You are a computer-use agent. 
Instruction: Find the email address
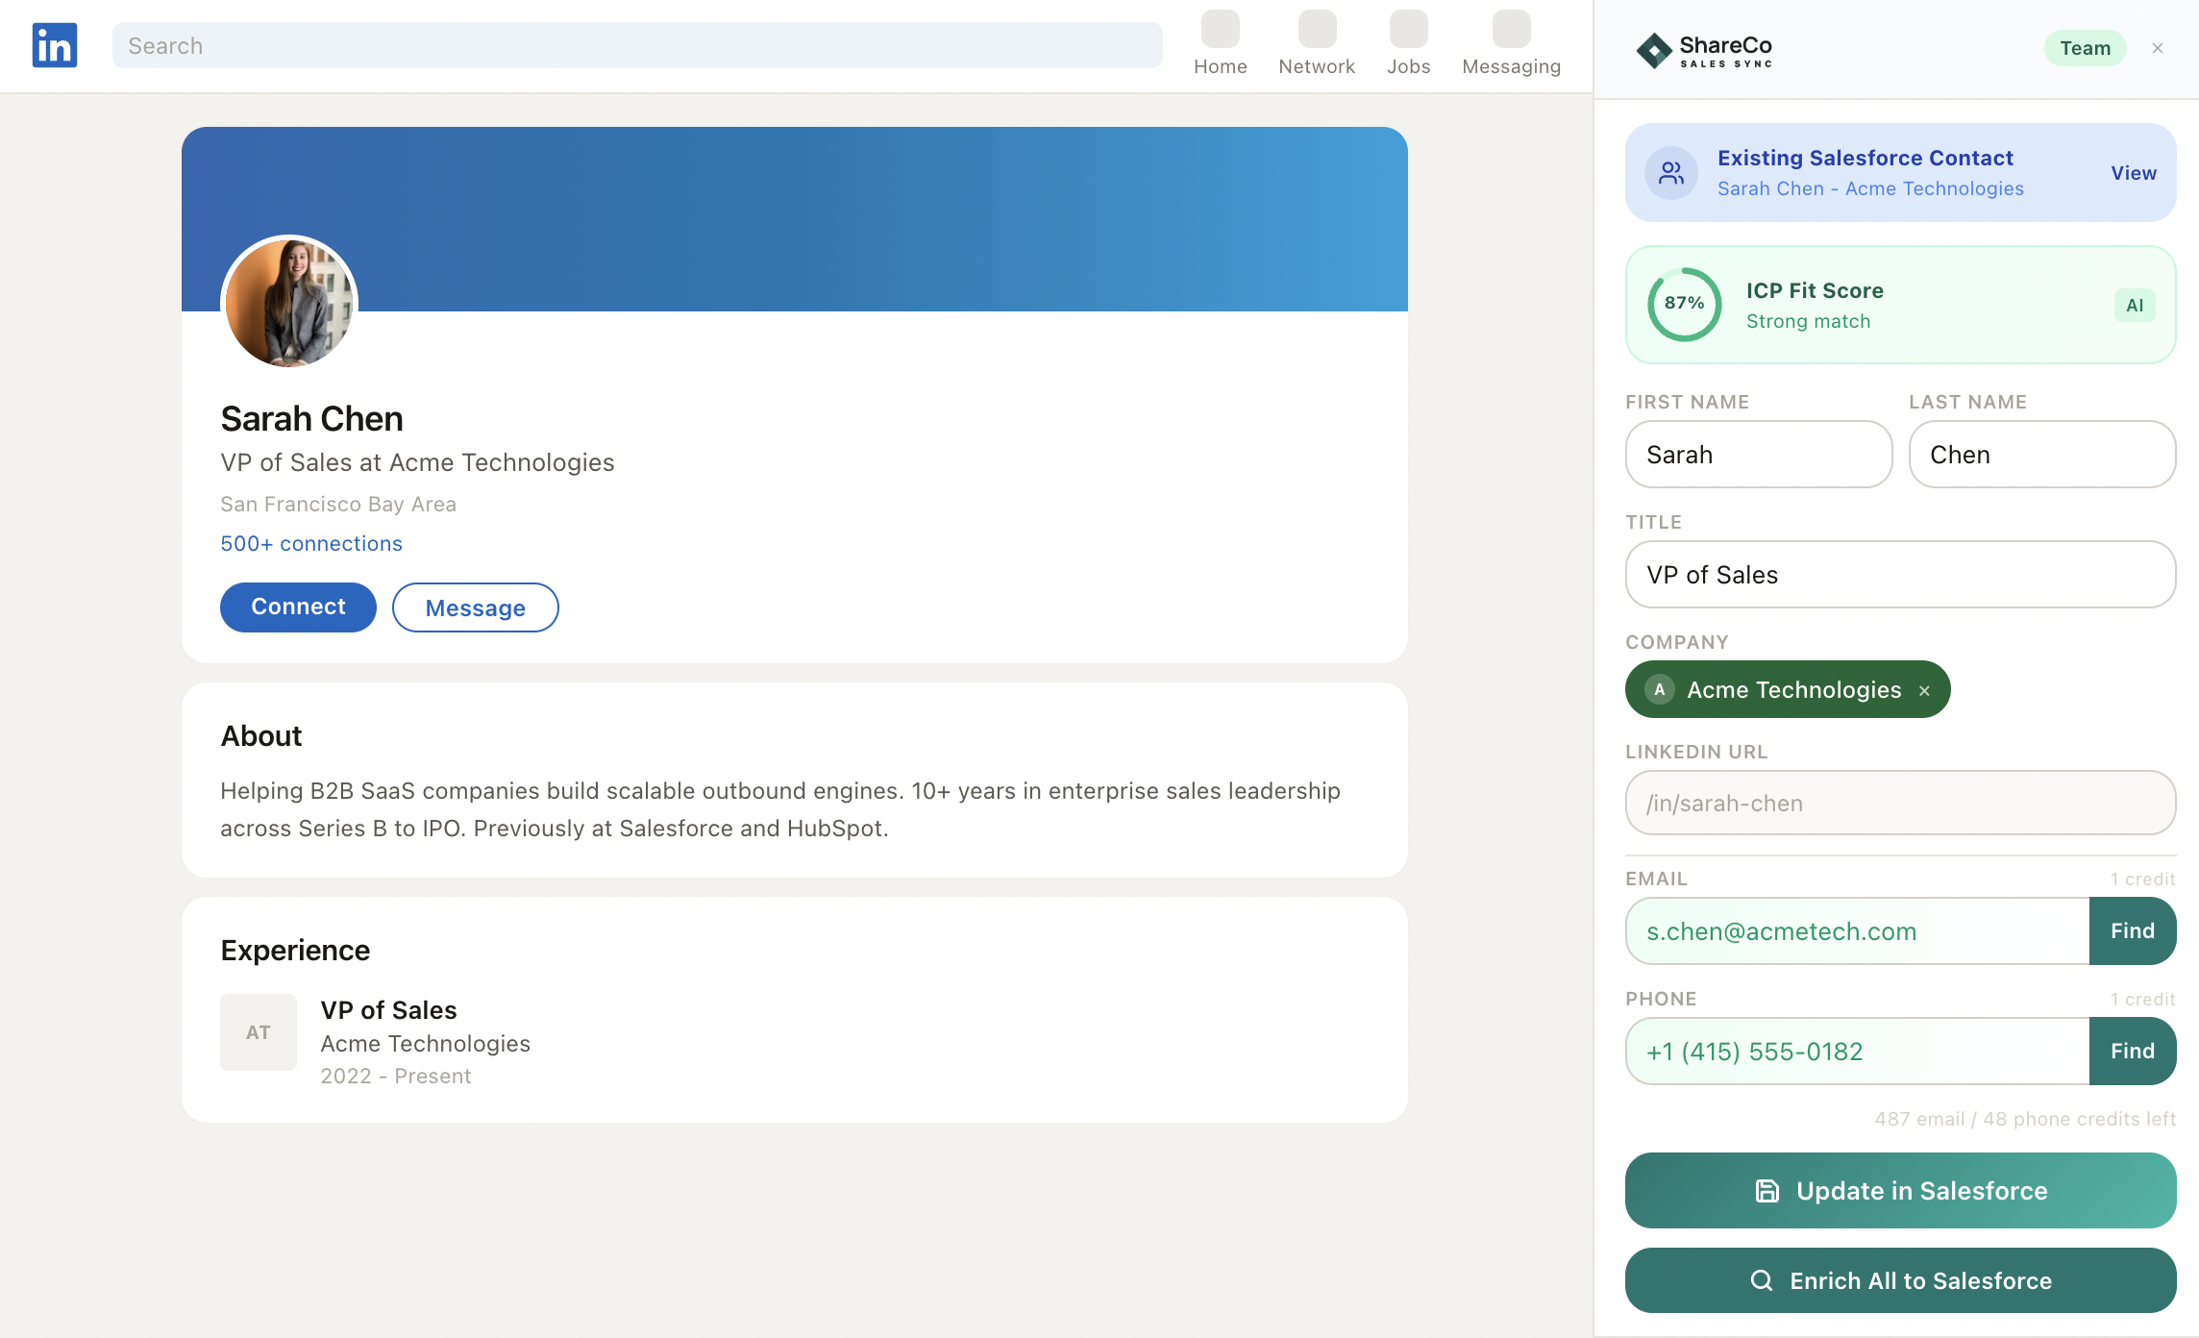2132,930
